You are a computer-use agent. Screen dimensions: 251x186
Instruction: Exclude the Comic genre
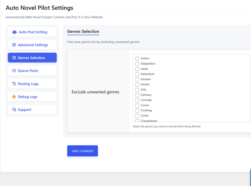coord(137,105)
